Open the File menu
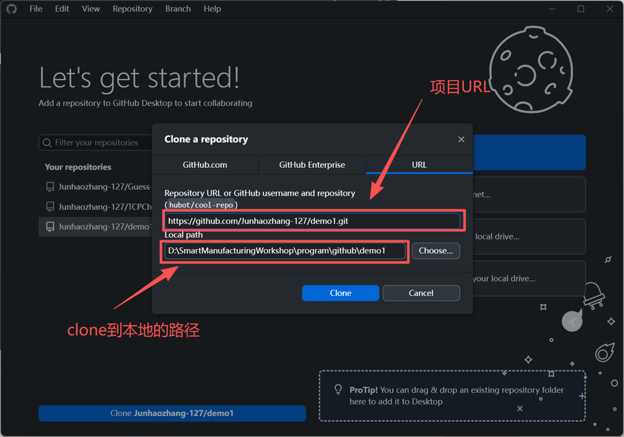Image resolution: width=624 pixels, height=437 pixels. (x=36, y=9)
